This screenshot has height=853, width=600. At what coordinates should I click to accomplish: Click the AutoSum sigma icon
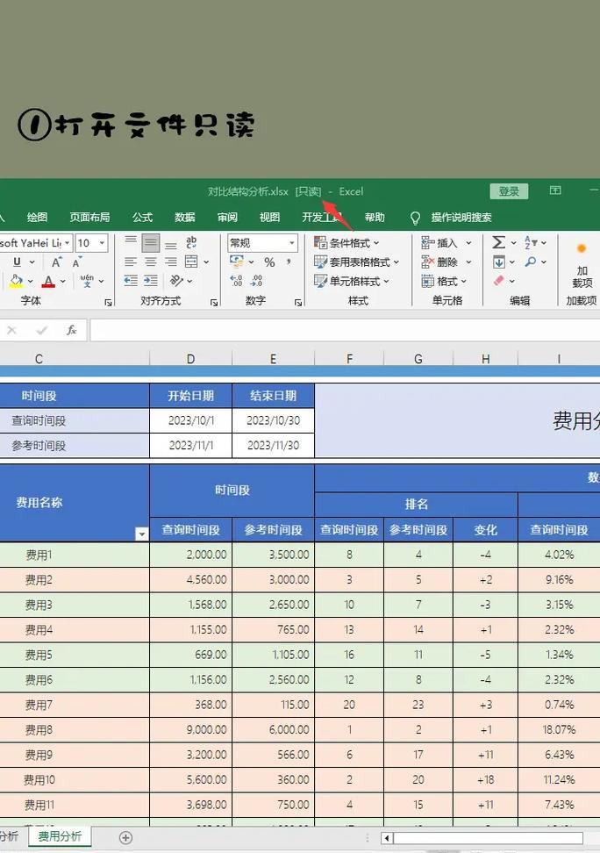pos(498,243)
